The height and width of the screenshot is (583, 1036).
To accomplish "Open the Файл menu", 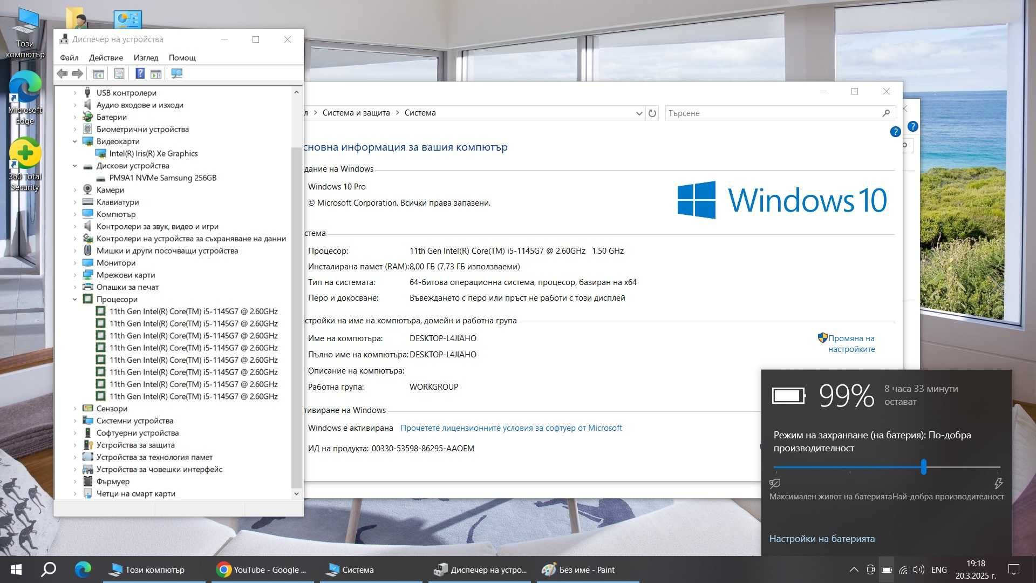I will tap(69, 58).
